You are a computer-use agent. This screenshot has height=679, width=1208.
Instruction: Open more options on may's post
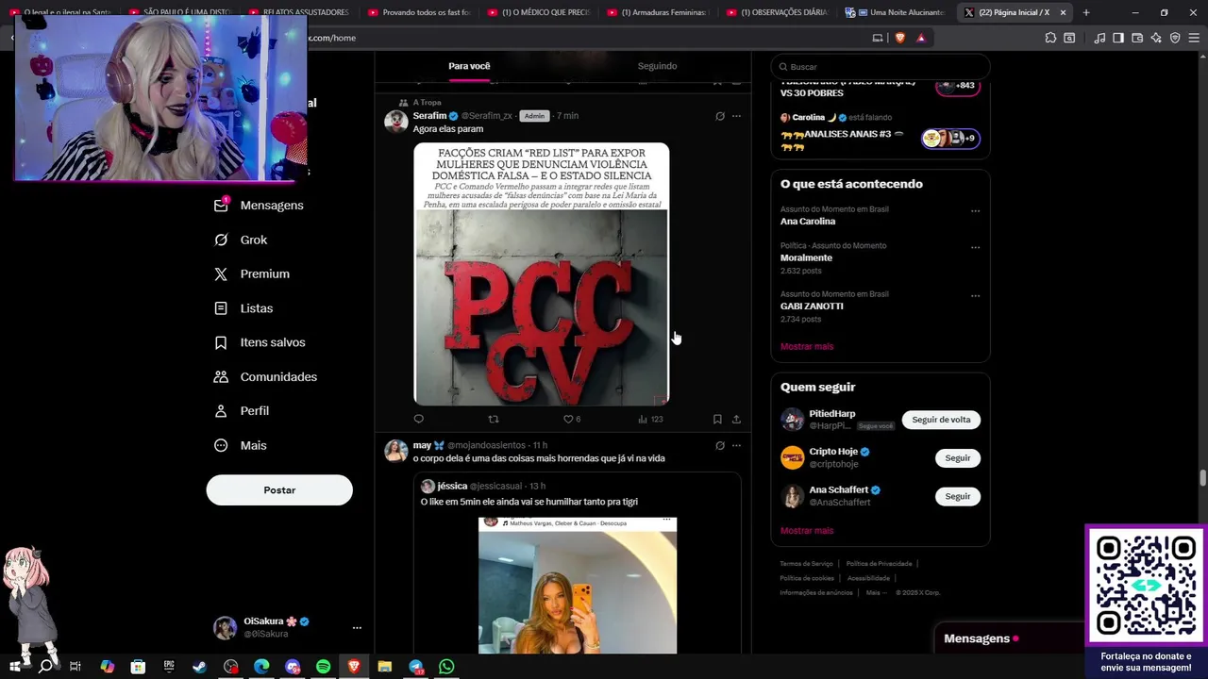click(x=736, y=445)
